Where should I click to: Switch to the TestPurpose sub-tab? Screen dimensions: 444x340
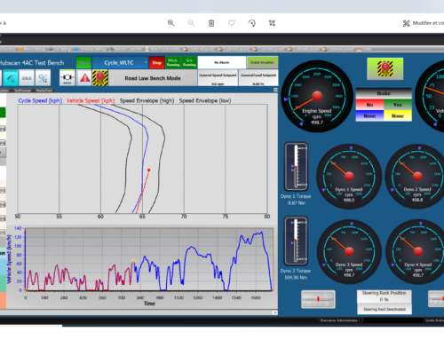pyautogui.click(x=22, y=91)
